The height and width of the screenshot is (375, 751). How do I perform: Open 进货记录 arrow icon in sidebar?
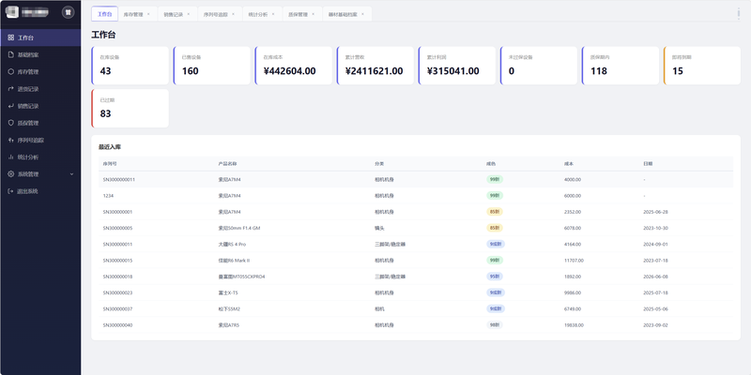[x=11, y=89]
